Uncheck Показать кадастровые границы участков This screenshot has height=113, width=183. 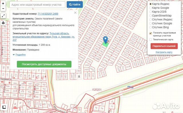[x=151, y=33]
